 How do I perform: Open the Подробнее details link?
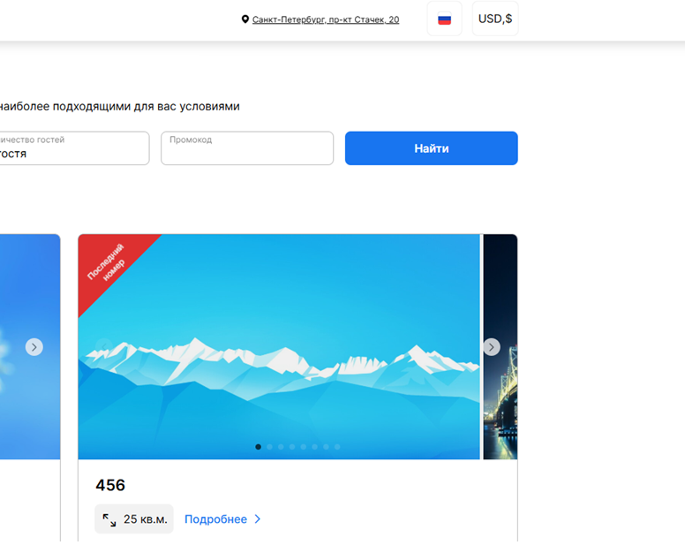[215, 519]
